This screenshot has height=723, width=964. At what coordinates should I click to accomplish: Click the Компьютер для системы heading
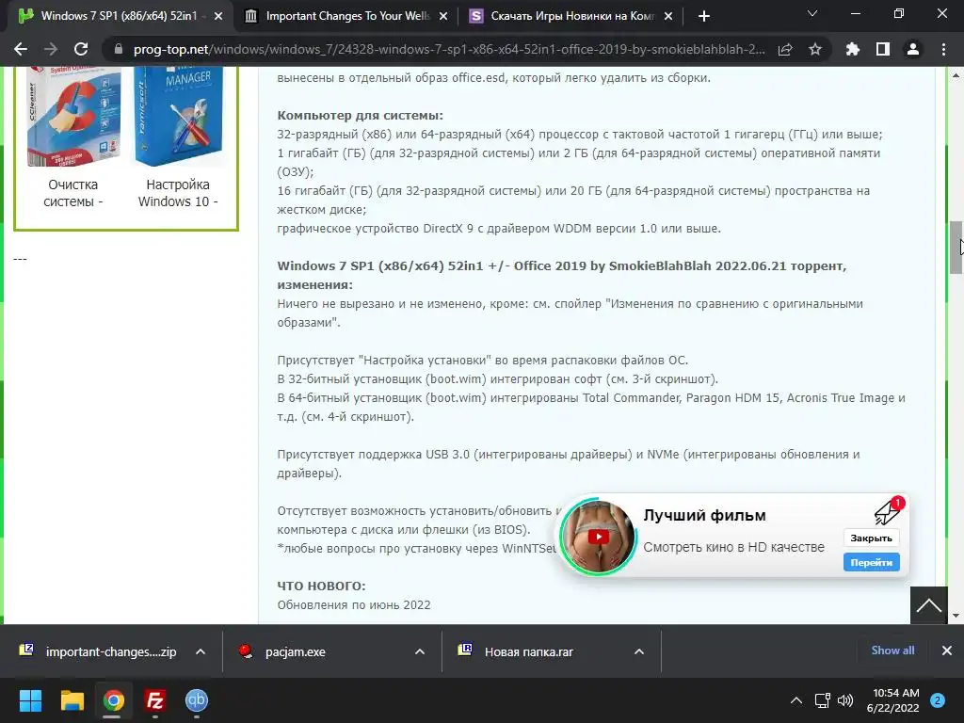pos(361,116)
